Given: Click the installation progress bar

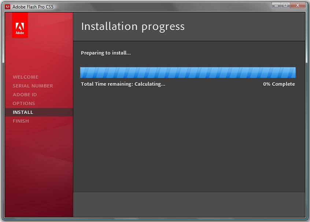Looking at the screenshot, I should click(x=188, y=72).
